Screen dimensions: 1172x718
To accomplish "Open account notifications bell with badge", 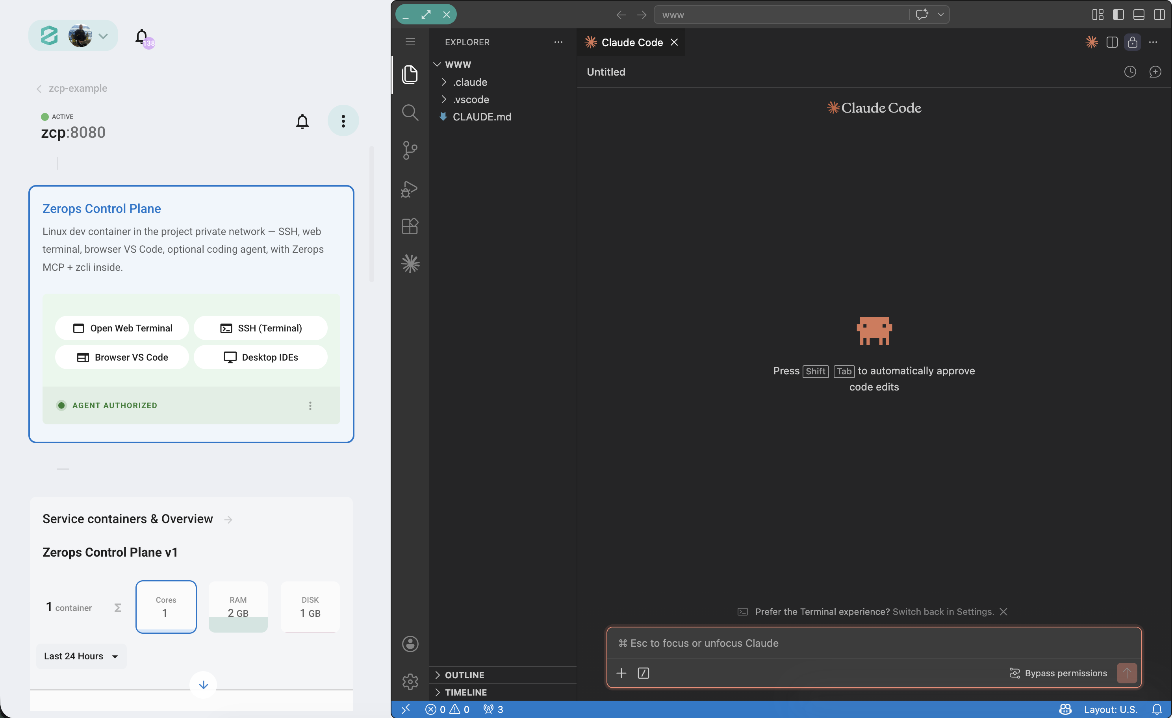I will coord(143,37).
